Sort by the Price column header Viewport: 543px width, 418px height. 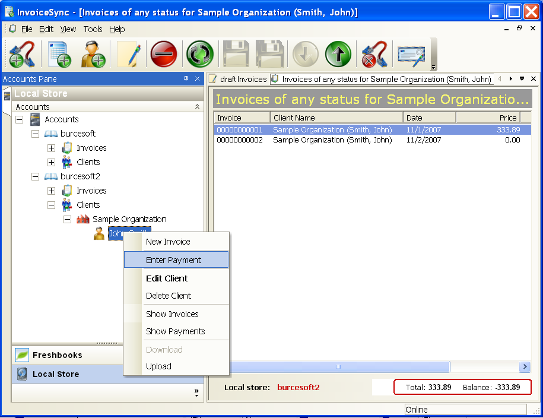[488, 118]
